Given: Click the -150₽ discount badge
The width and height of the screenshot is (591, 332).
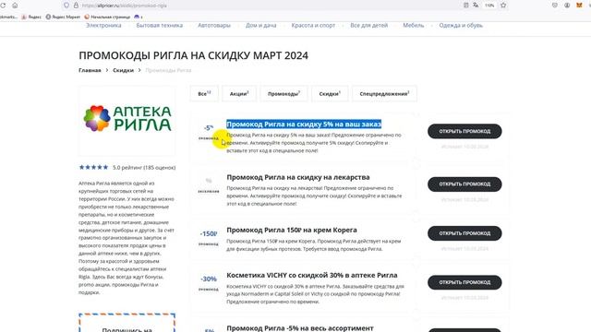Looking at the screenshot, I should coord(209,233).
